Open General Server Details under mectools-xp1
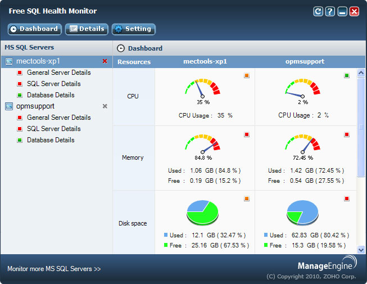The width and height of the screenshot is (367, 284). pos(59,73)
